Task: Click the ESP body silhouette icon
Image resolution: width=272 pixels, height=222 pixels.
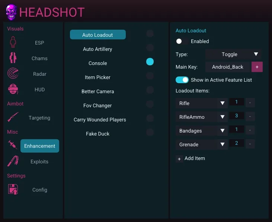Action: [x=13, y=42]
